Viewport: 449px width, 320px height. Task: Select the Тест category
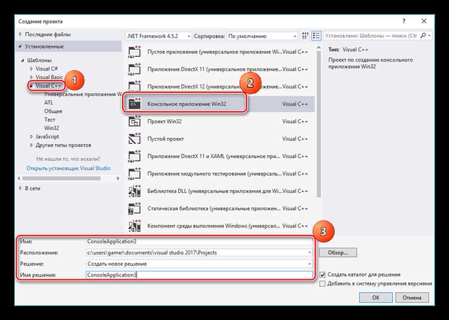point(49,120)
